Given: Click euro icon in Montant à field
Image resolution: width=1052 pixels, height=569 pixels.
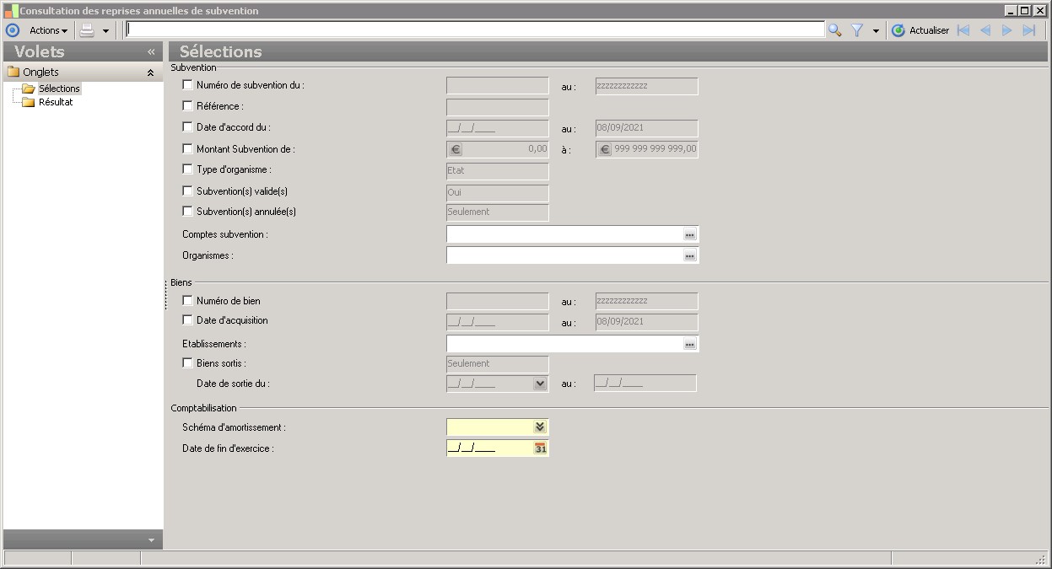Looking at the screenshot, I should pos(604,149).
